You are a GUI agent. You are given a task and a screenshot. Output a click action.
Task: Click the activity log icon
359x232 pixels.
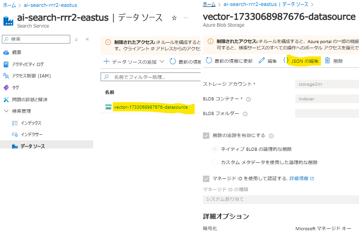point(6,65)
